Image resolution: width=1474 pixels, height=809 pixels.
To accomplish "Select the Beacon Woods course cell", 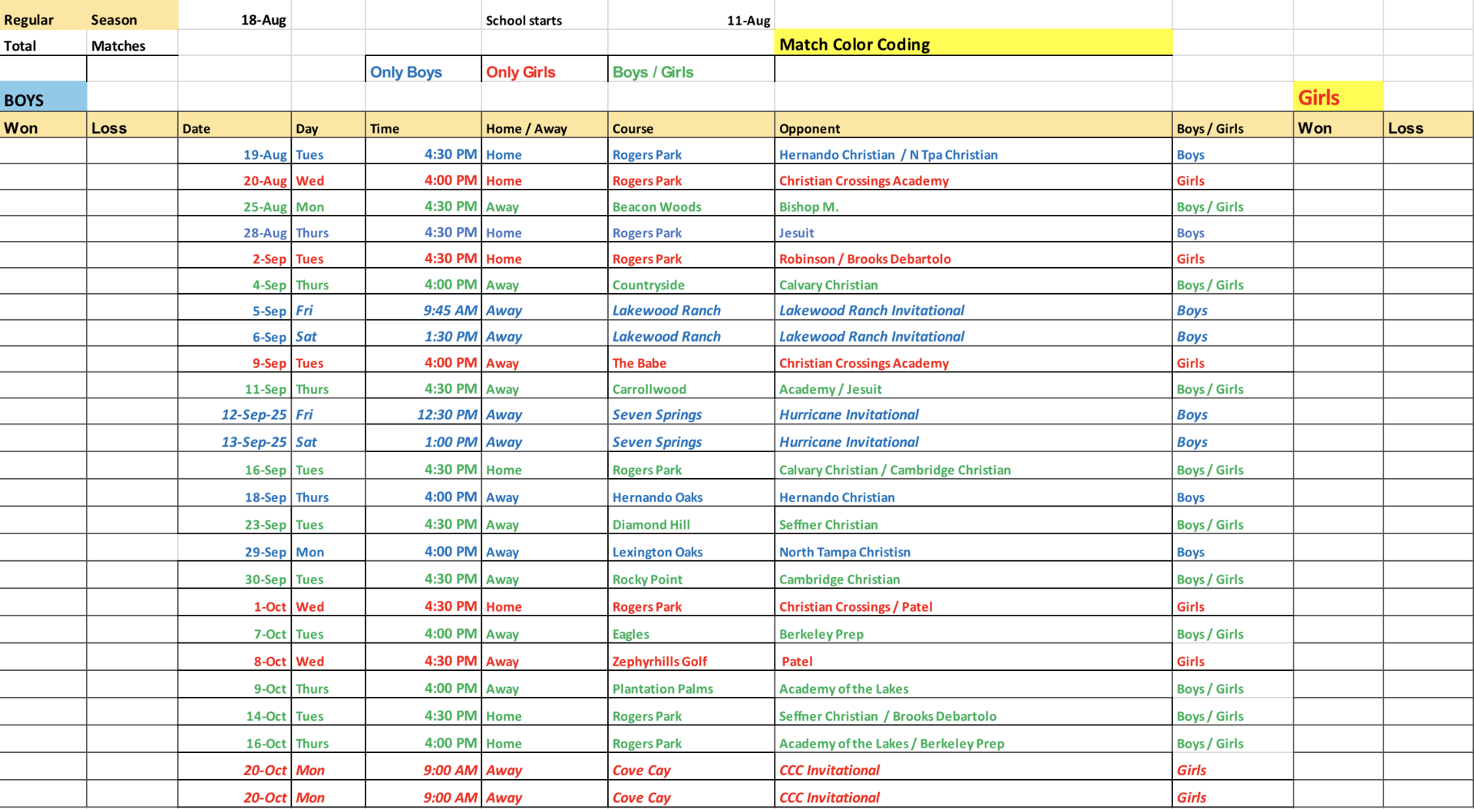I will coord(656,206).
